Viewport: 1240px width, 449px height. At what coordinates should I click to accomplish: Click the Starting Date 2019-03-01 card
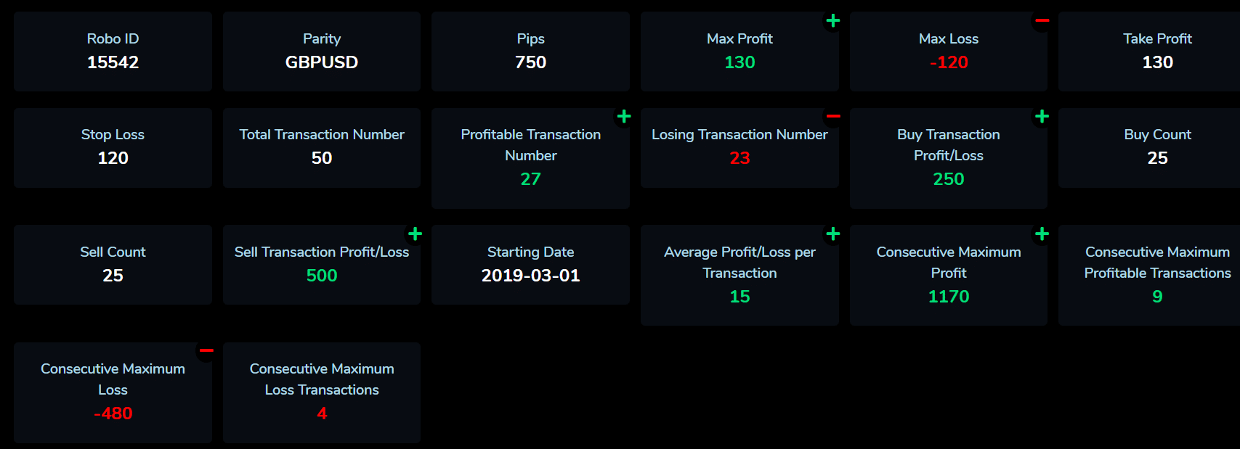coord(530,265)
